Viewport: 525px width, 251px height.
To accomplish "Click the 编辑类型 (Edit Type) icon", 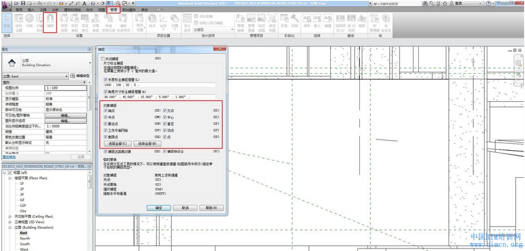I will click(73, 76).
